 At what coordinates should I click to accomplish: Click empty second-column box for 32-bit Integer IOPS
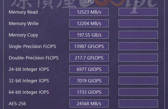pos(138,80)
